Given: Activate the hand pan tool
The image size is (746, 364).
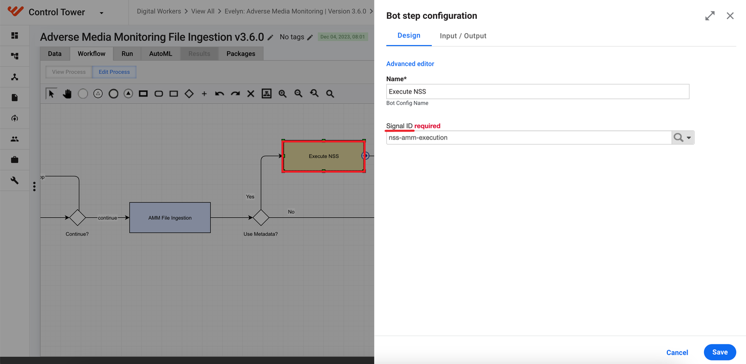Looking at the screenshot, I should [67, 93].
